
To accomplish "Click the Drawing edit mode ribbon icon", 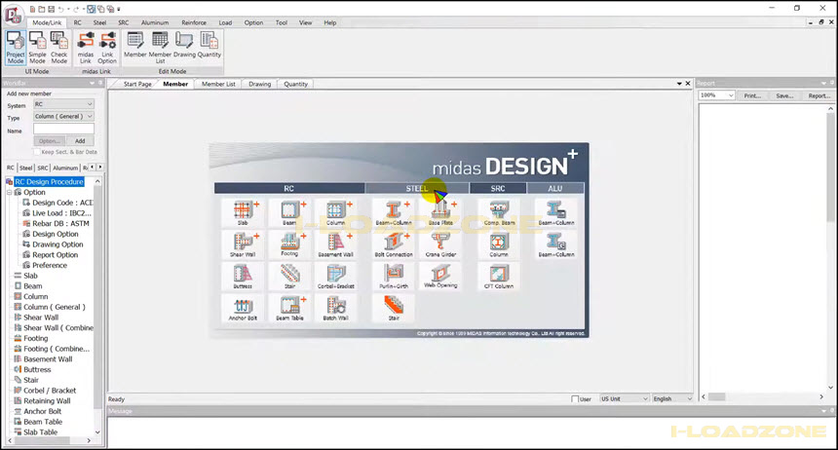I will pos(184,45).
